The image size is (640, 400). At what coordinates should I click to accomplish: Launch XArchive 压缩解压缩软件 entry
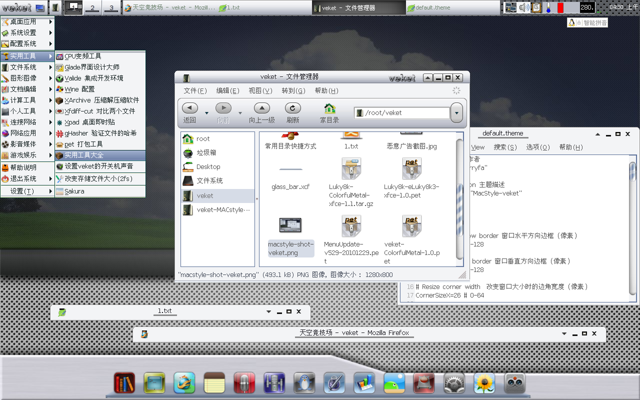coord(100,100)
